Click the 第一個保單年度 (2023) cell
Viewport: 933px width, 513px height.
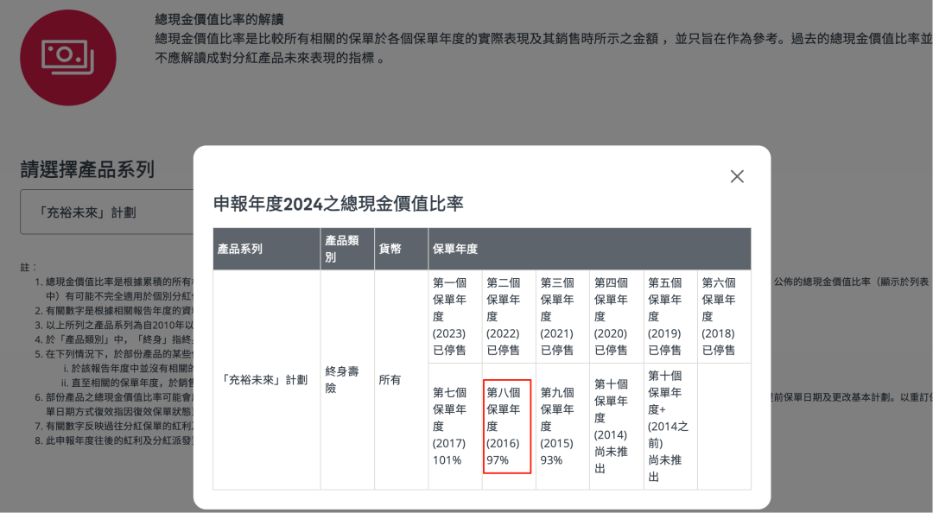[x=454, y=316]
